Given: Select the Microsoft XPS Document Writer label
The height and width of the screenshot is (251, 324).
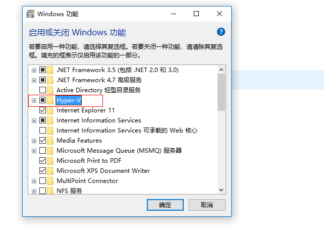Looking at the screenshot, I should (103, 171).
